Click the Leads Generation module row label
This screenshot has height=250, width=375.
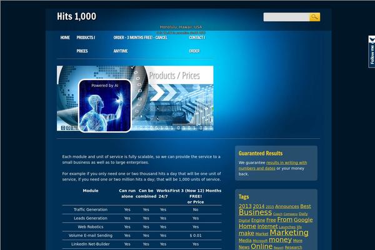click(91, 218)
